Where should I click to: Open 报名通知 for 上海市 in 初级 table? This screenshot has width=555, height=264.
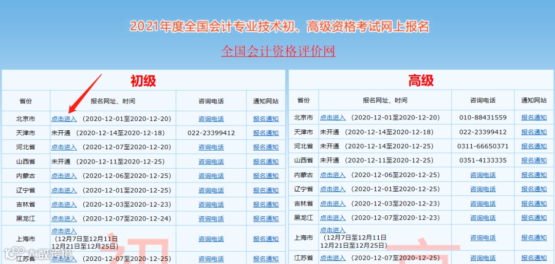coord(266,239)
